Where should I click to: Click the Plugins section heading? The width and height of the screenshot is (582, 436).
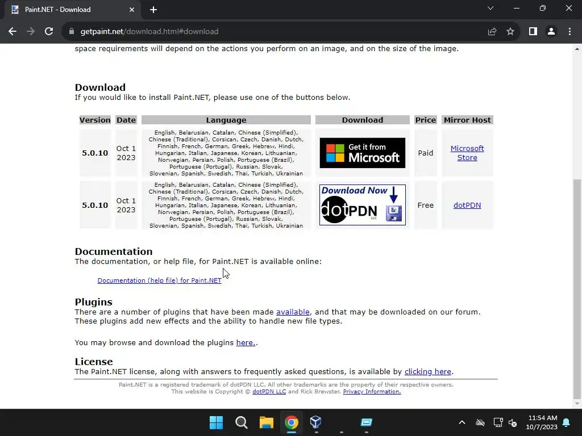pos(94,302)
